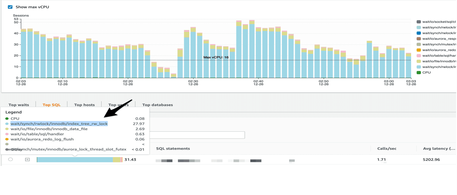Click the green CPU dot in Legend popup
The width and height of the screenshot is (457, 195).
(x=7, y=119)
